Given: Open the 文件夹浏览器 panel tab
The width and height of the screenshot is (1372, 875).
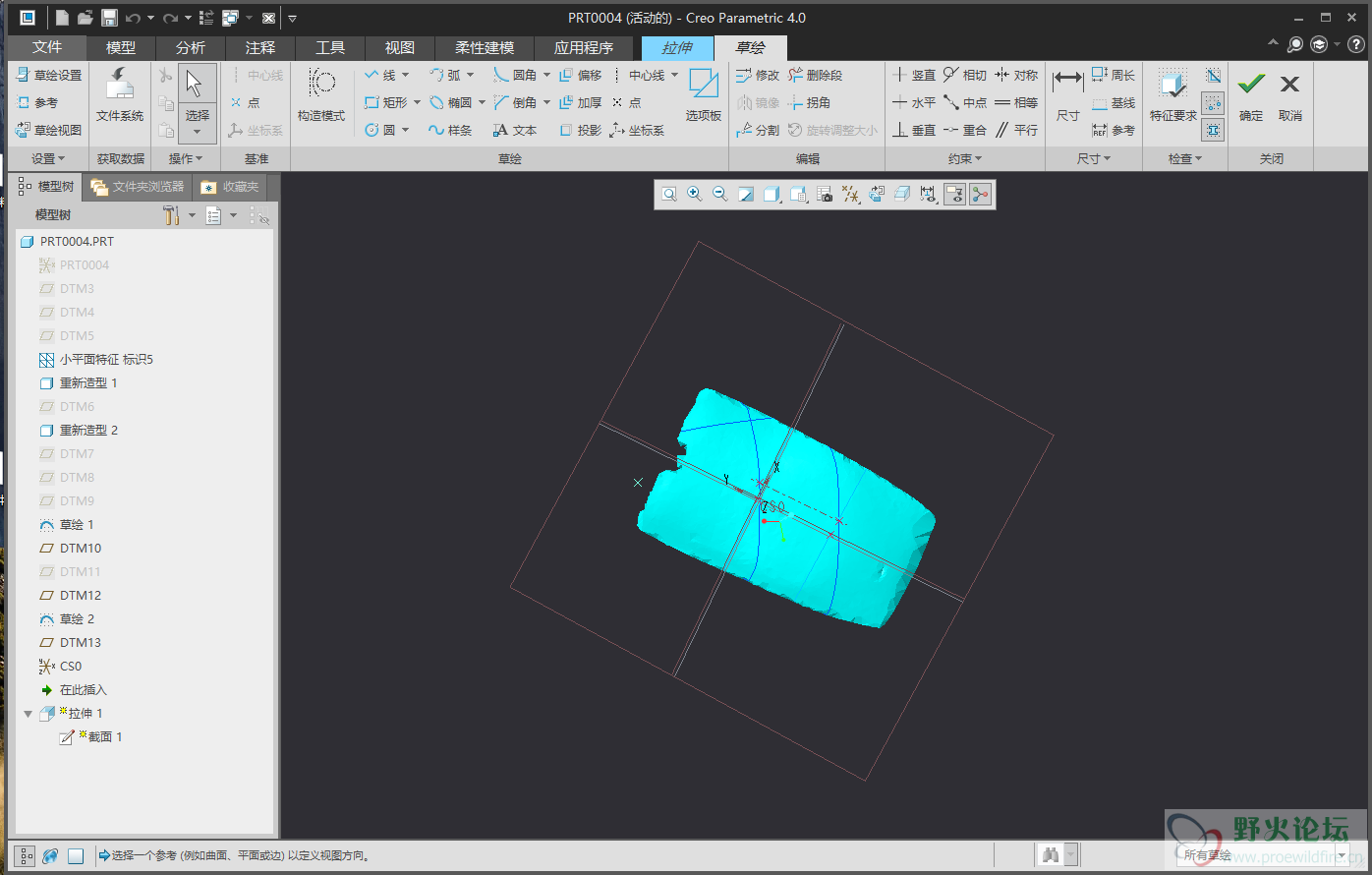Looking at the screenshot, I should [x=138, y=187].
